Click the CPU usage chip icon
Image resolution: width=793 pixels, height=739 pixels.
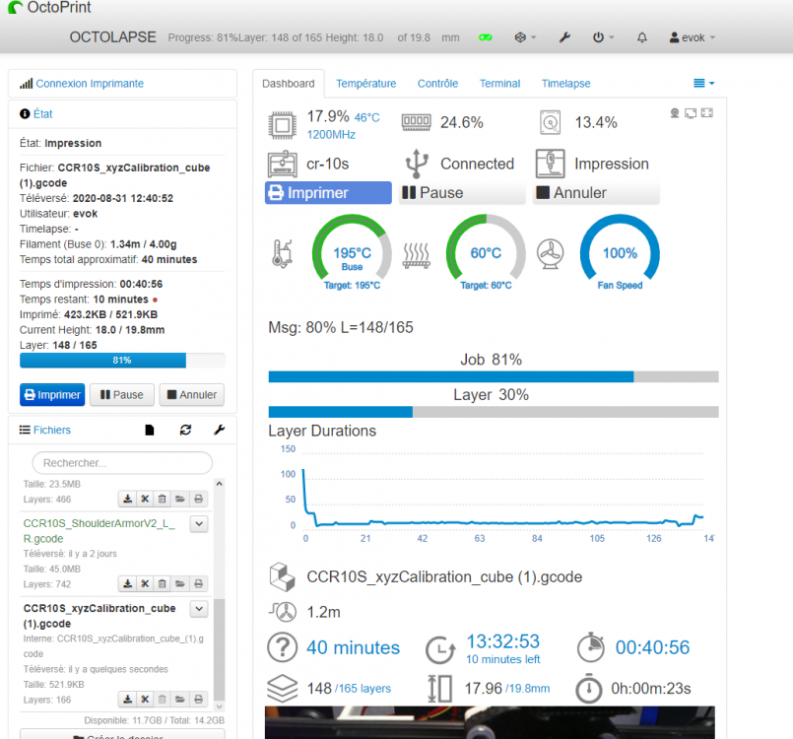pyautogui.click(x=282, y=125)
